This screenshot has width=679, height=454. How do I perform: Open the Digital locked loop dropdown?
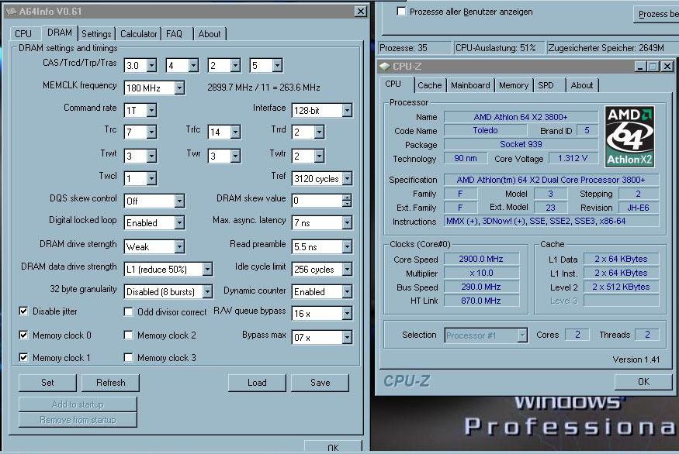[x=179, y=222]
